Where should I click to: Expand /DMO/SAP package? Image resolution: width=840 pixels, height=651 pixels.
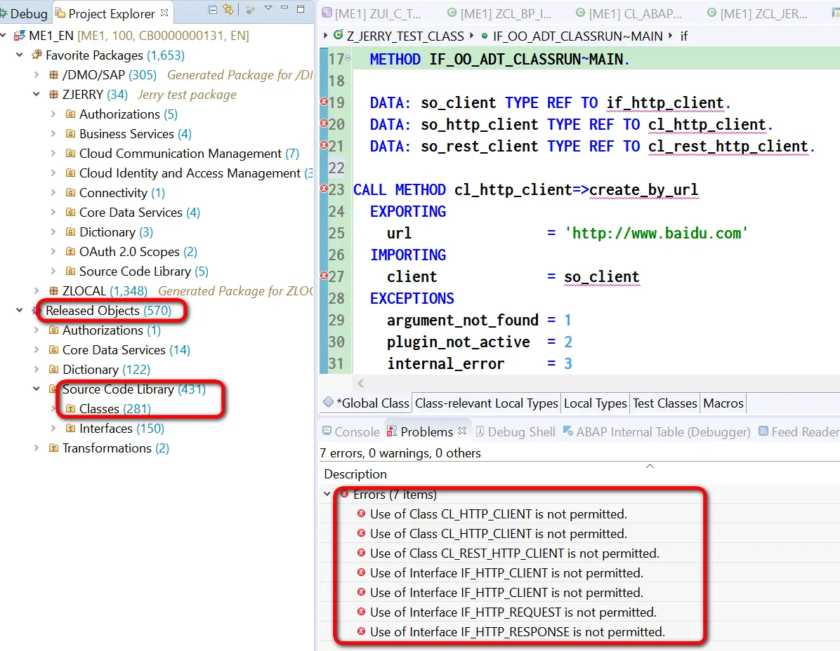pos(37,75)
